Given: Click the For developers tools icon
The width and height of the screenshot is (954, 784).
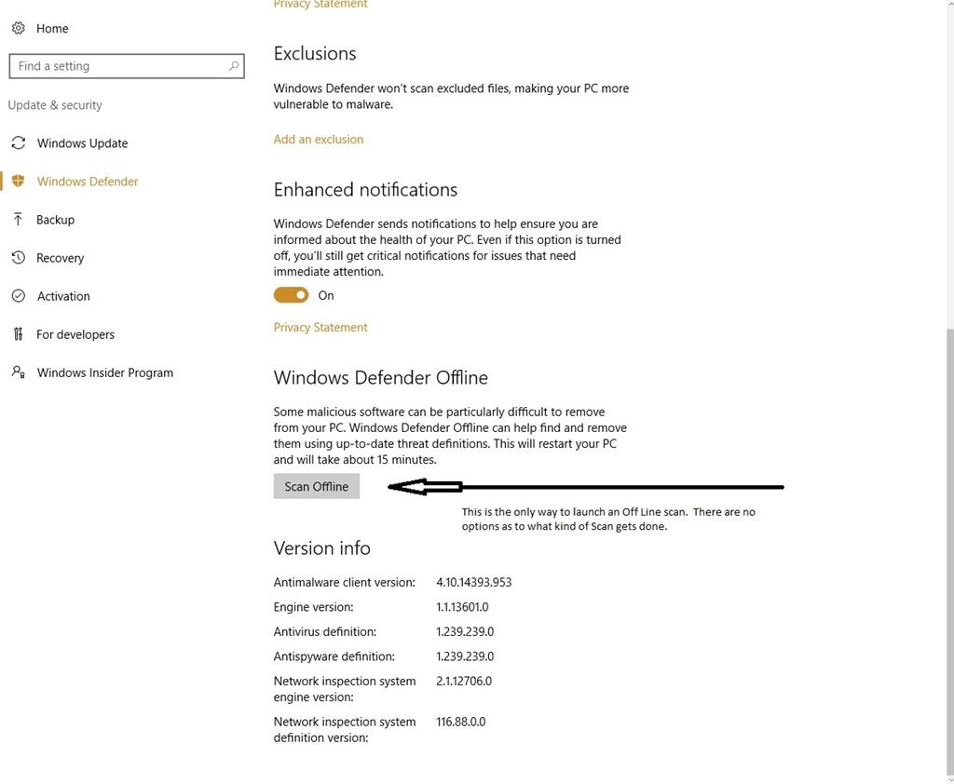Looking at the screenshot, I should (x=19, y=334).
